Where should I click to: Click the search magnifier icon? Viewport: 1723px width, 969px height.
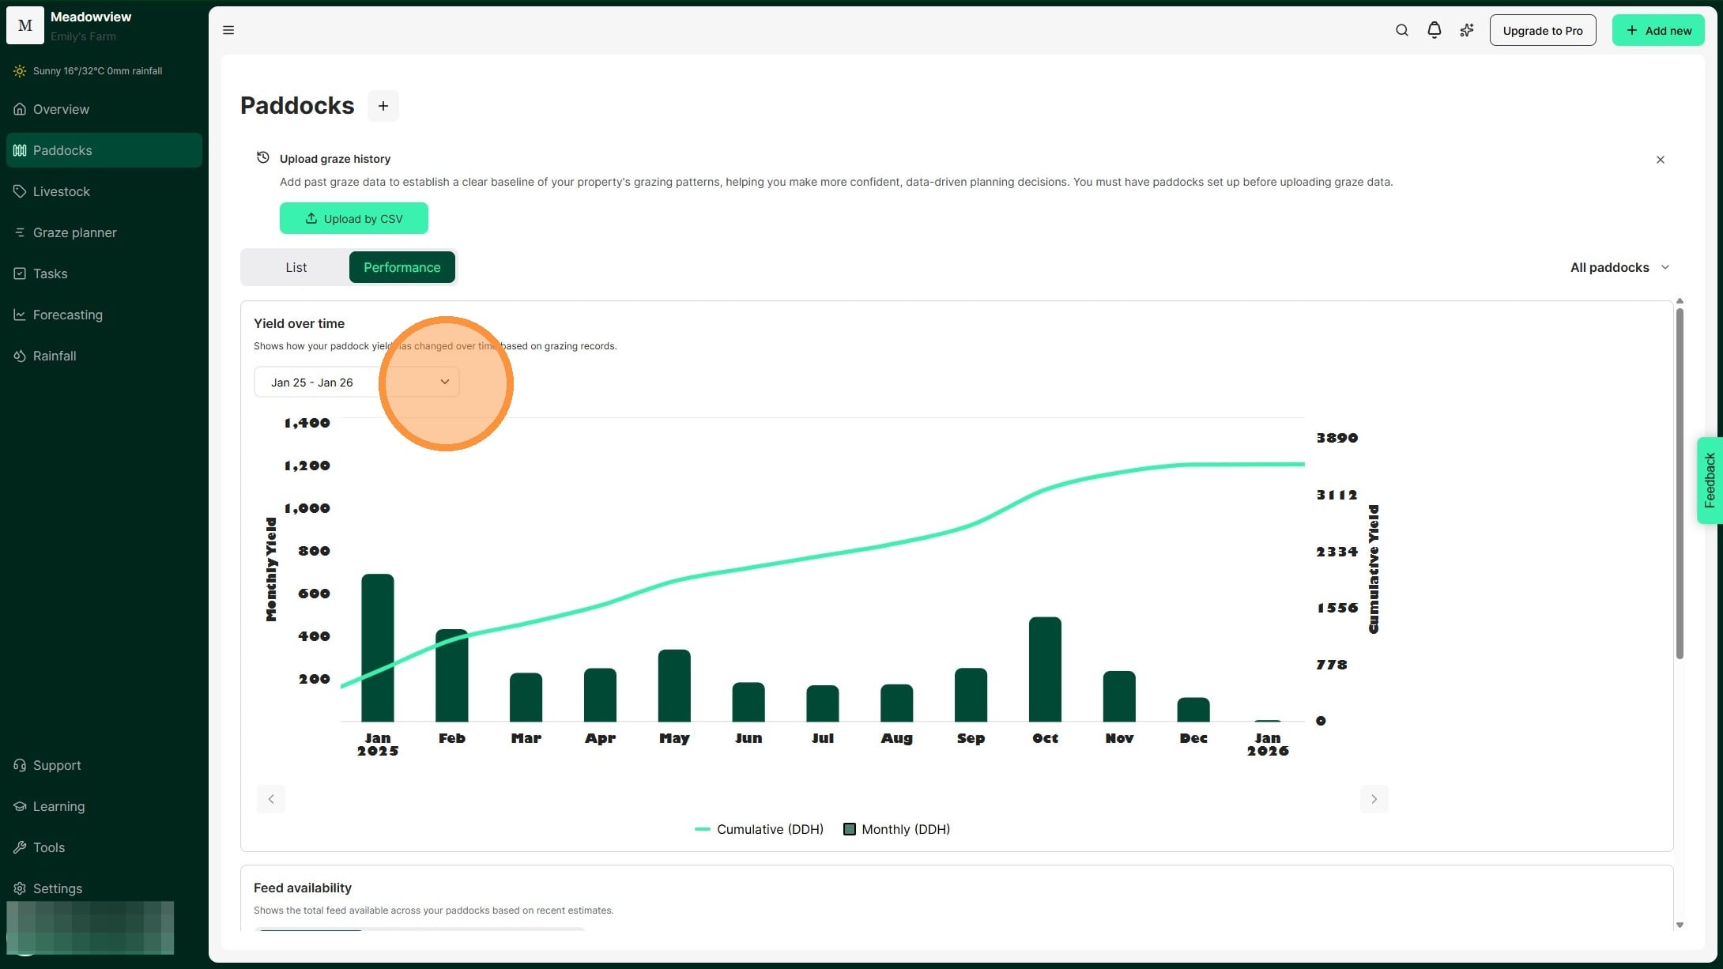point(1401,30)
